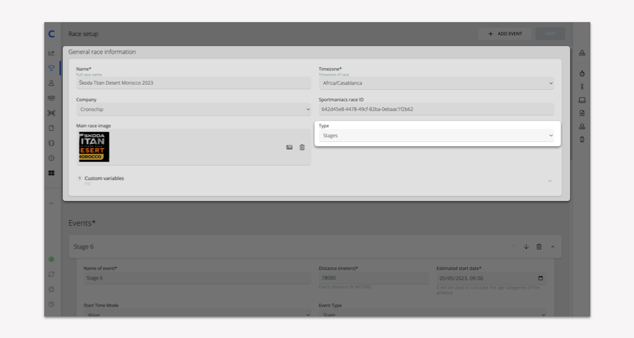Viewport: 634px width, 338px height.
Task: Click the Events heading
Action: pyautogui.click(x=82, y=223)
